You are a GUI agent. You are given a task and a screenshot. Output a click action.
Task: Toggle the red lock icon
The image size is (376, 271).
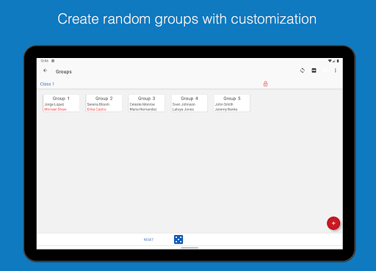[265, 84]
